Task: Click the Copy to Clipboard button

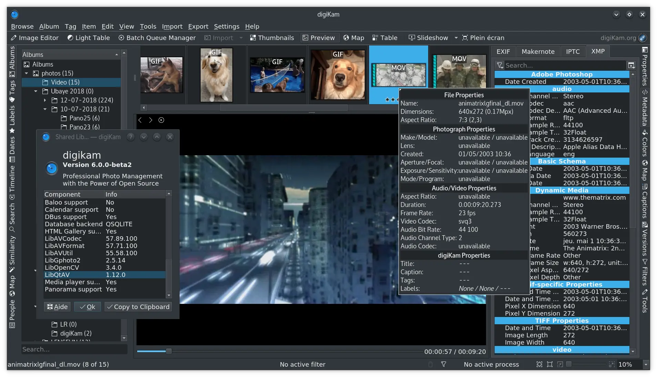Action: 138,306
